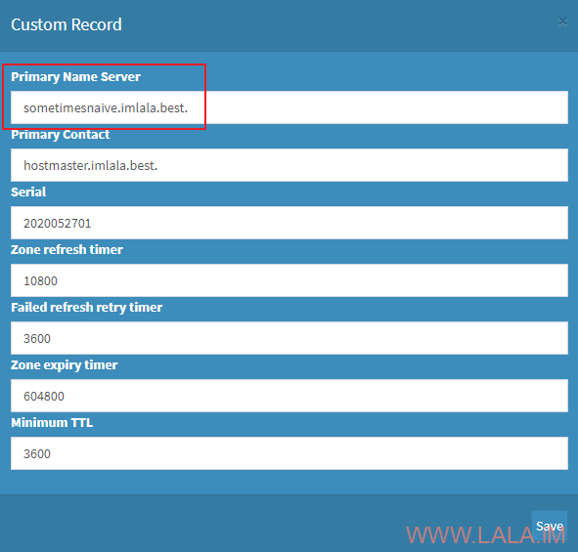Image resolution: width=578 pixels, height=552 pixels.
Task: Click the Failed refresh retry timer field
Action: [x=289, y=338]
